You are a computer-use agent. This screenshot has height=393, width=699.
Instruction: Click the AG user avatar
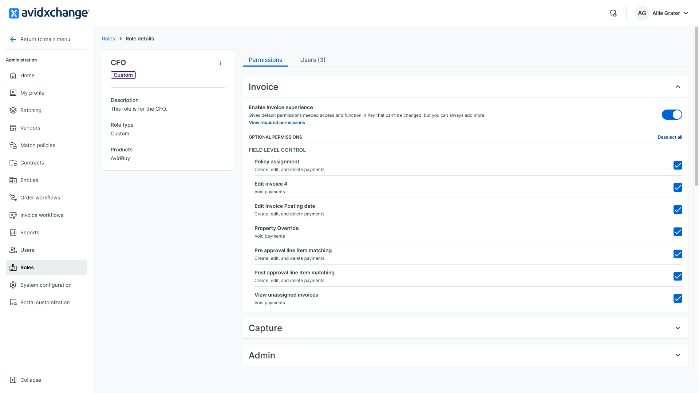642,13
